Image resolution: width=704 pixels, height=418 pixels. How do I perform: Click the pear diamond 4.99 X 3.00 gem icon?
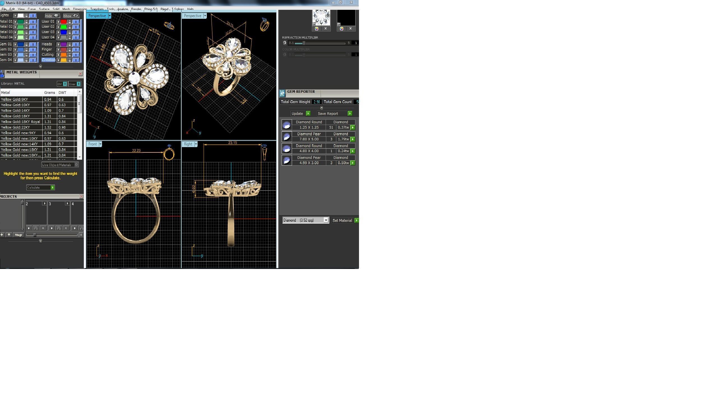tap(286, 160)
